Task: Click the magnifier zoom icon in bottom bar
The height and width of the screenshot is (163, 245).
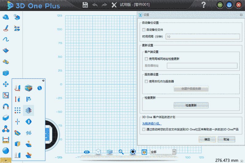Action: 121,152
